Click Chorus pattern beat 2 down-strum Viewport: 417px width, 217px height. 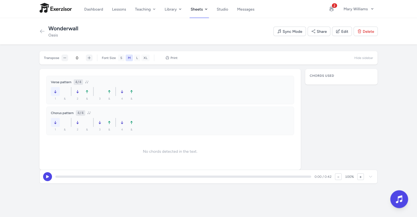[78, 122]
